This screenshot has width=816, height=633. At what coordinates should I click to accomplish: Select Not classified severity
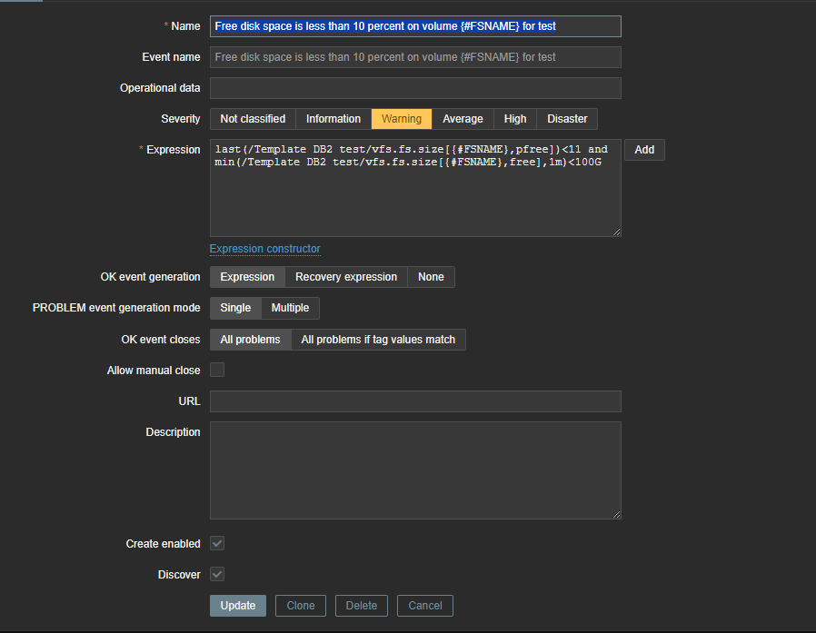253,119
